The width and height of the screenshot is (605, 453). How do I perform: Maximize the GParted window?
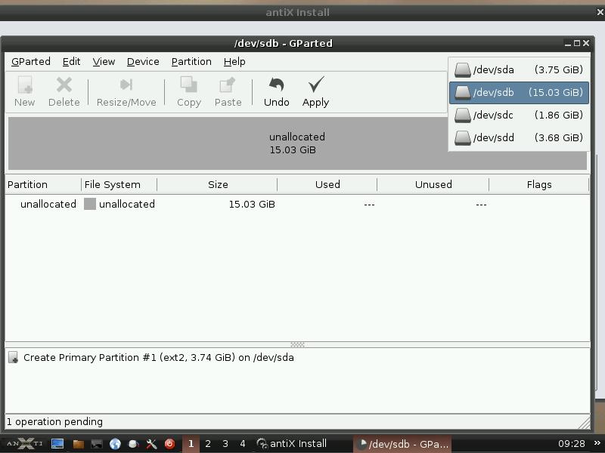577,43
